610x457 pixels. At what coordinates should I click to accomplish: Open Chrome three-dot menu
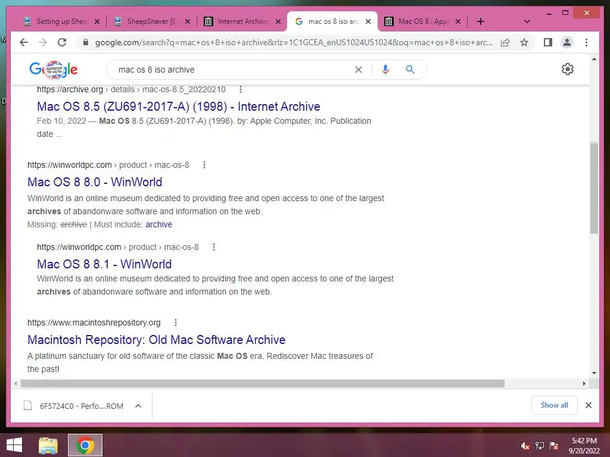click(x=586, y=42)
